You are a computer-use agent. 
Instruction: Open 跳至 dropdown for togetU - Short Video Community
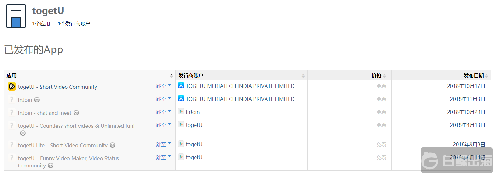164,86
